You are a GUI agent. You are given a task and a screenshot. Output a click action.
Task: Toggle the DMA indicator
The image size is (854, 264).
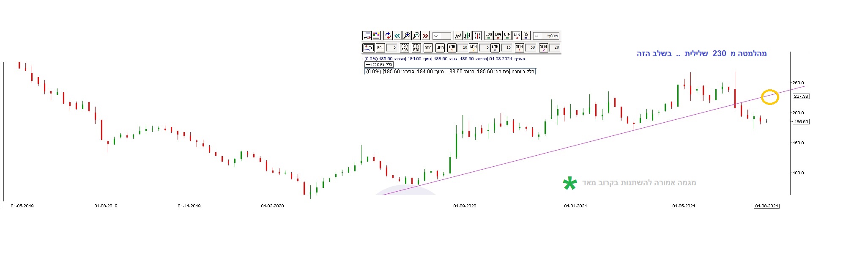tap(428, 48)
